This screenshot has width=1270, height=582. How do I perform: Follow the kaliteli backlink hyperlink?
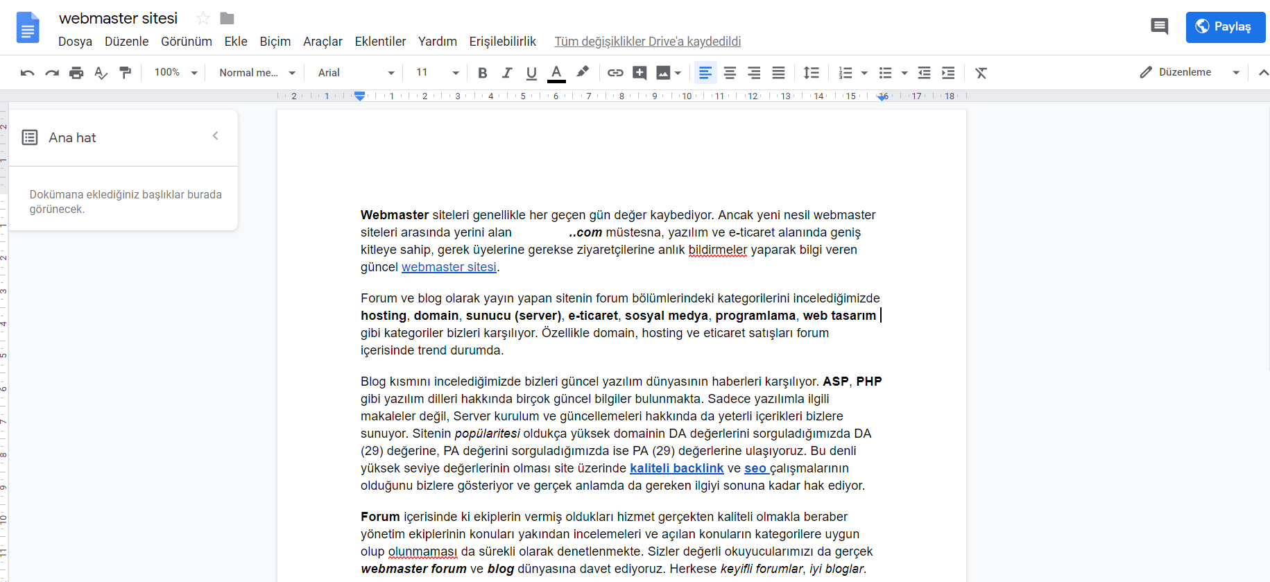[x=676, y=468]
